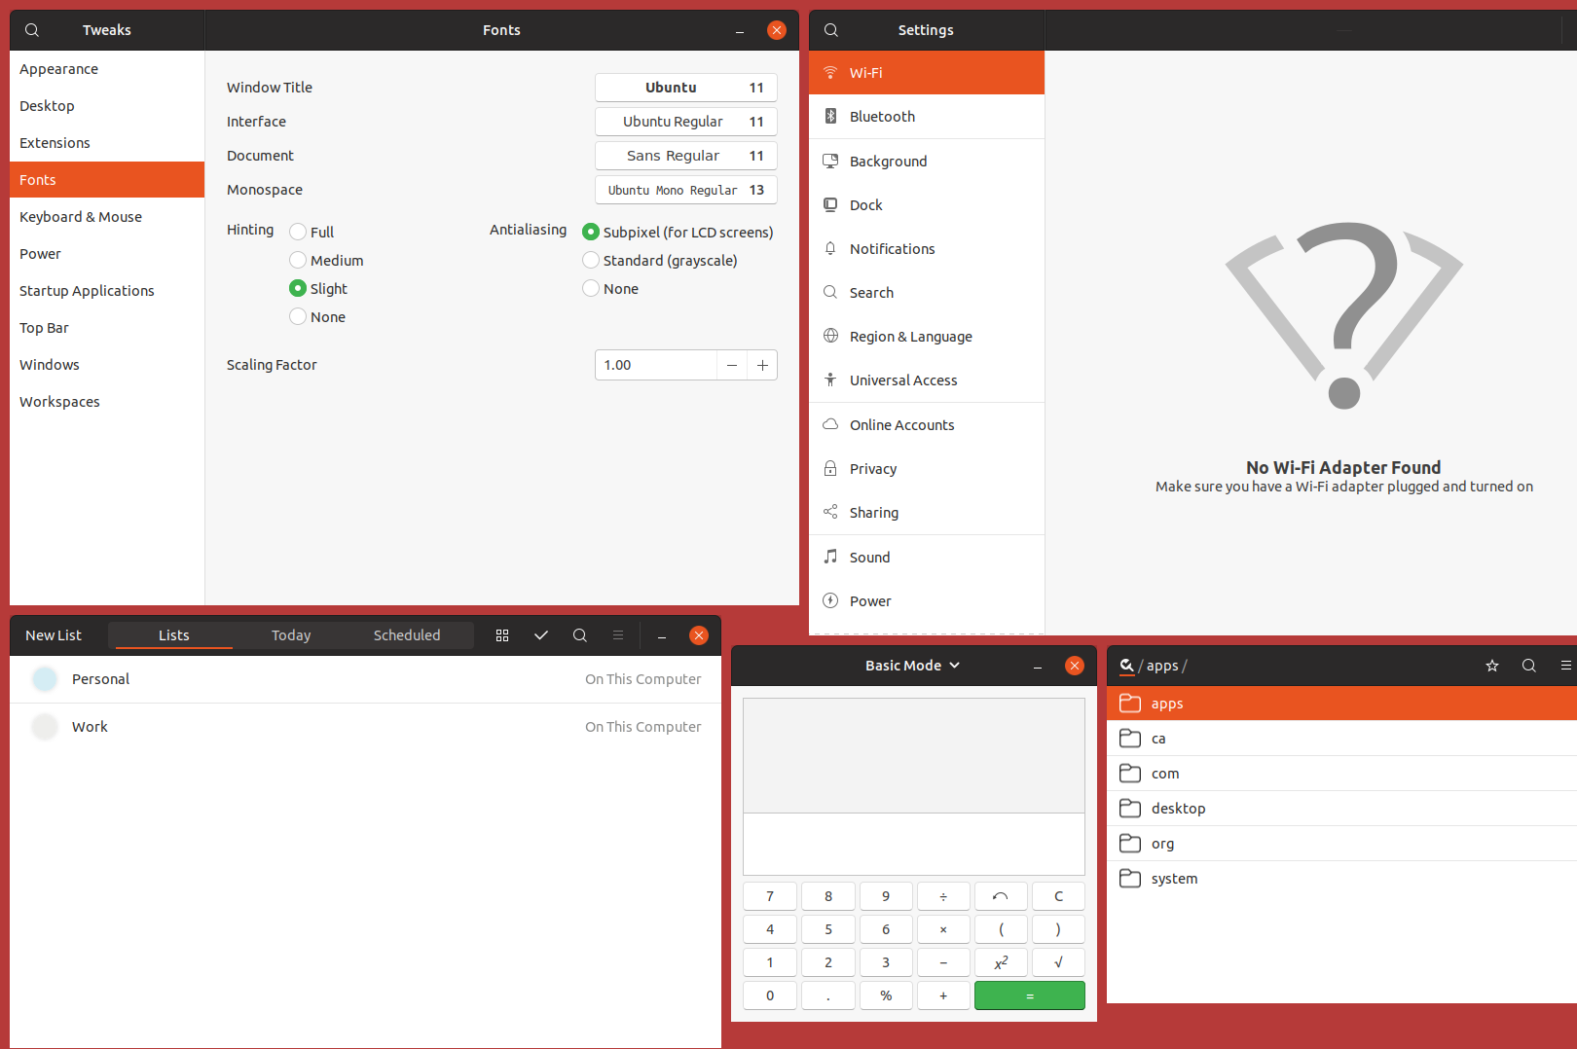The image size is (1577, 1049).
Task: Click the search icon in Tweaks header
Action: pyautogui.click(x=32, y=30)
